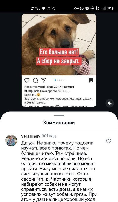Open bf_lapushki account from caption

pyautogui.click(x=32, y=91)
